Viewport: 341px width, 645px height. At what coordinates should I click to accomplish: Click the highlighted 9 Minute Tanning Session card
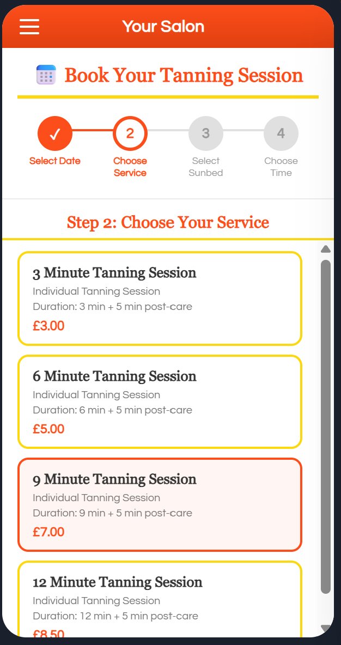pyautogui.click(x=159, y=504)
